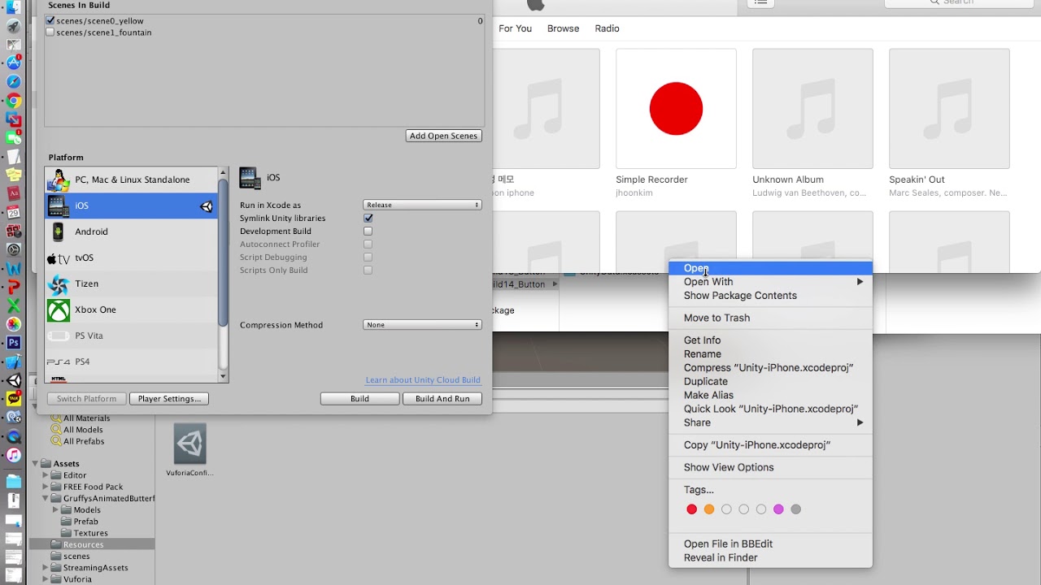Choose the tvOS platform icon
The width and height of the screenshot is (1041, 585).
(x=59, y=258)
